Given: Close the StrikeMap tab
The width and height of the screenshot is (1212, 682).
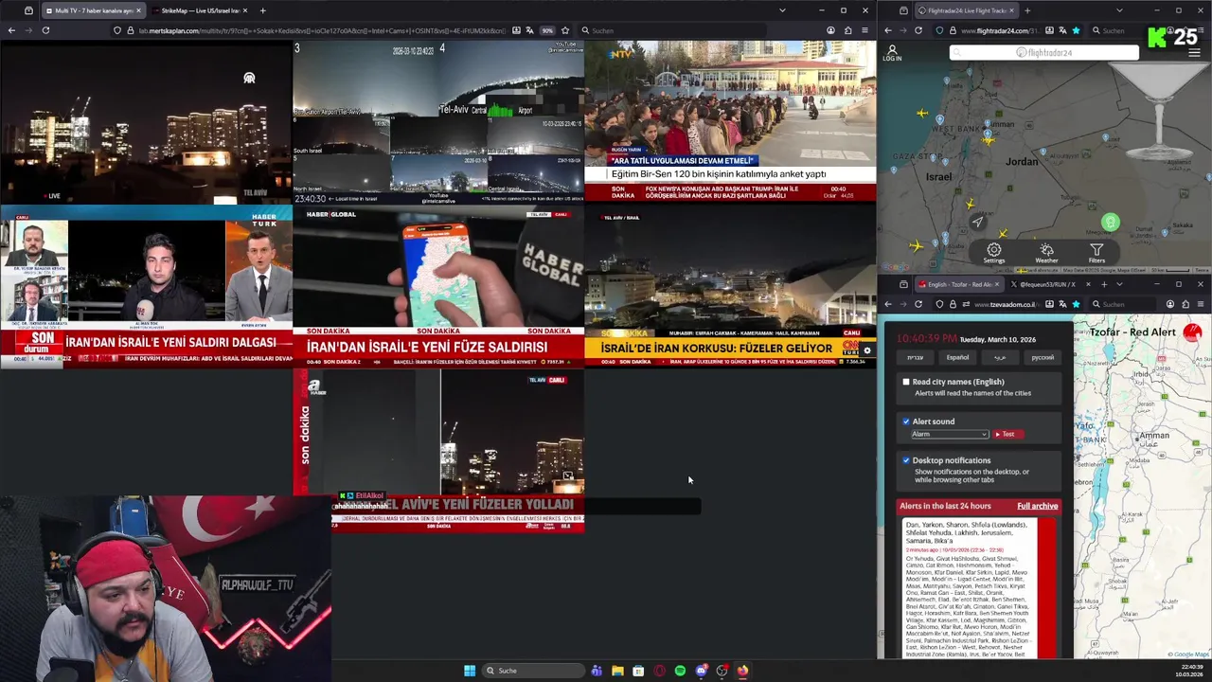Looking at the screenshot, I should [244, 10].
